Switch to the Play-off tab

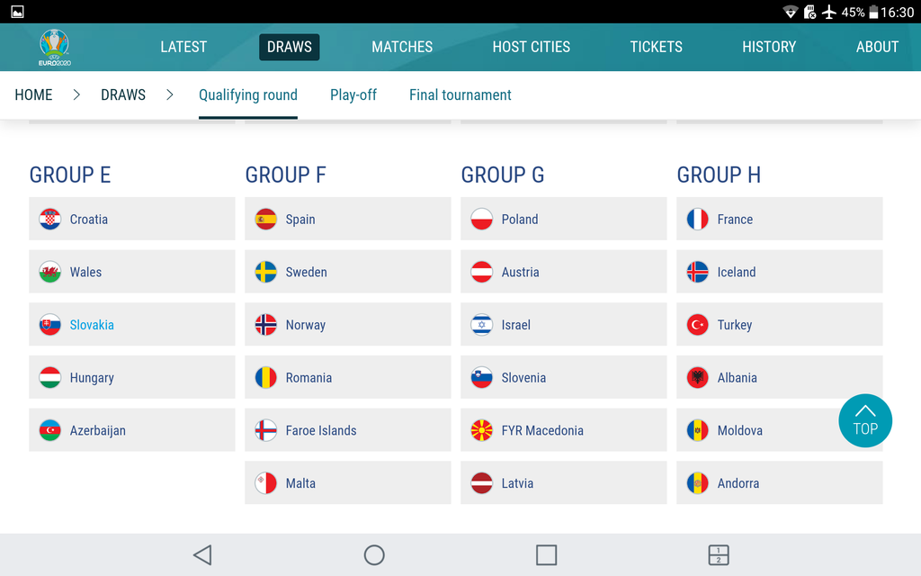click(353, 95)
